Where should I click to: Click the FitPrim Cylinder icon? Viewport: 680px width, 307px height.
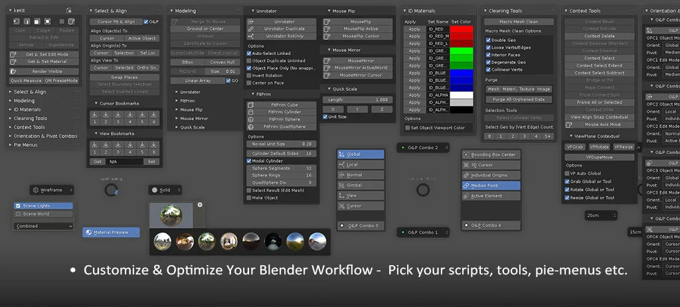250,112
